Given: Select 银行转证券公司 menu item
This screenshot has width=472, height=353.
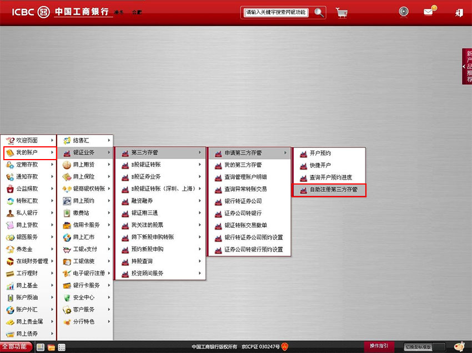Looking at the screenshot, I should (x=249, y=201).
